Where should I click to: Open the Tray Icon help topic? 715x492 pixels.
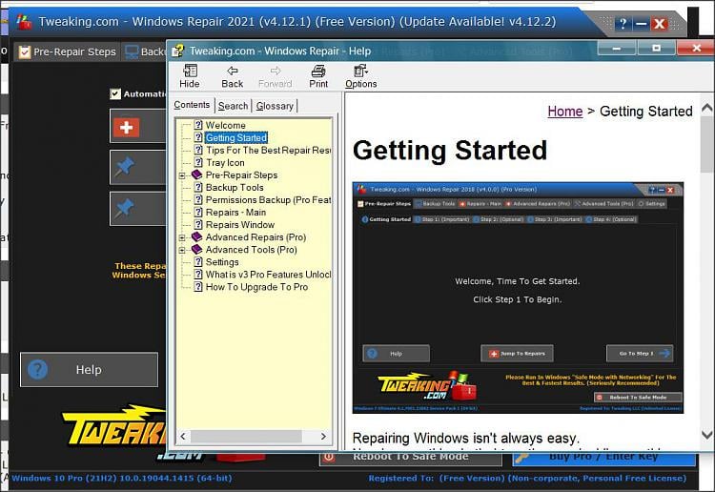[x=225, y=163]
